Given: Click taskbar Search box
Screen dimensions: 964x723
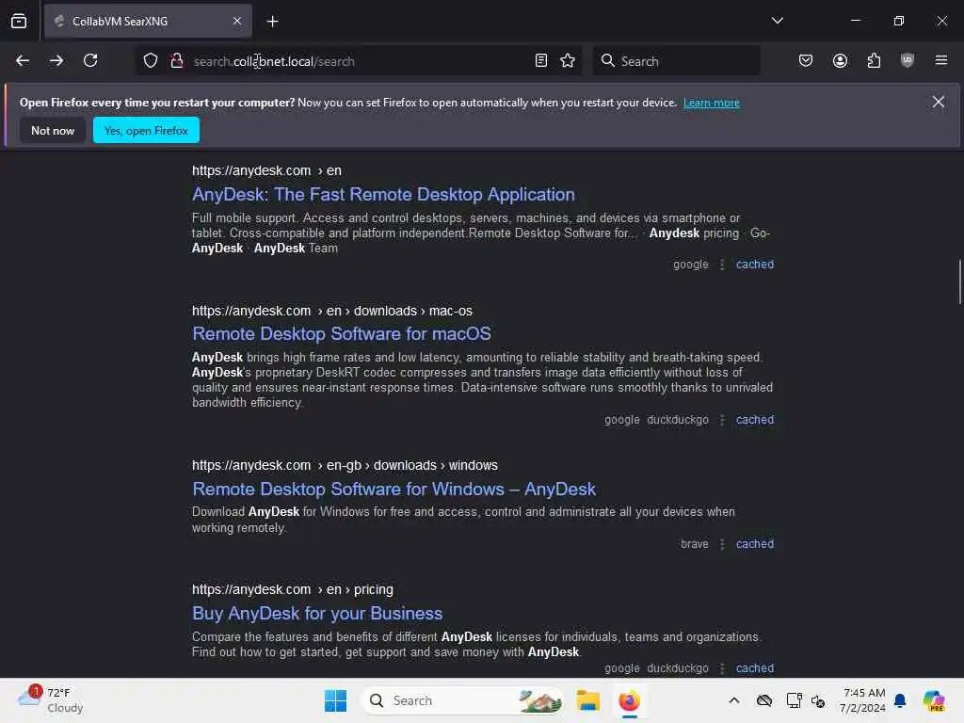Looking at the screenshot, I should pyautogui.click(x=462, y=700).
